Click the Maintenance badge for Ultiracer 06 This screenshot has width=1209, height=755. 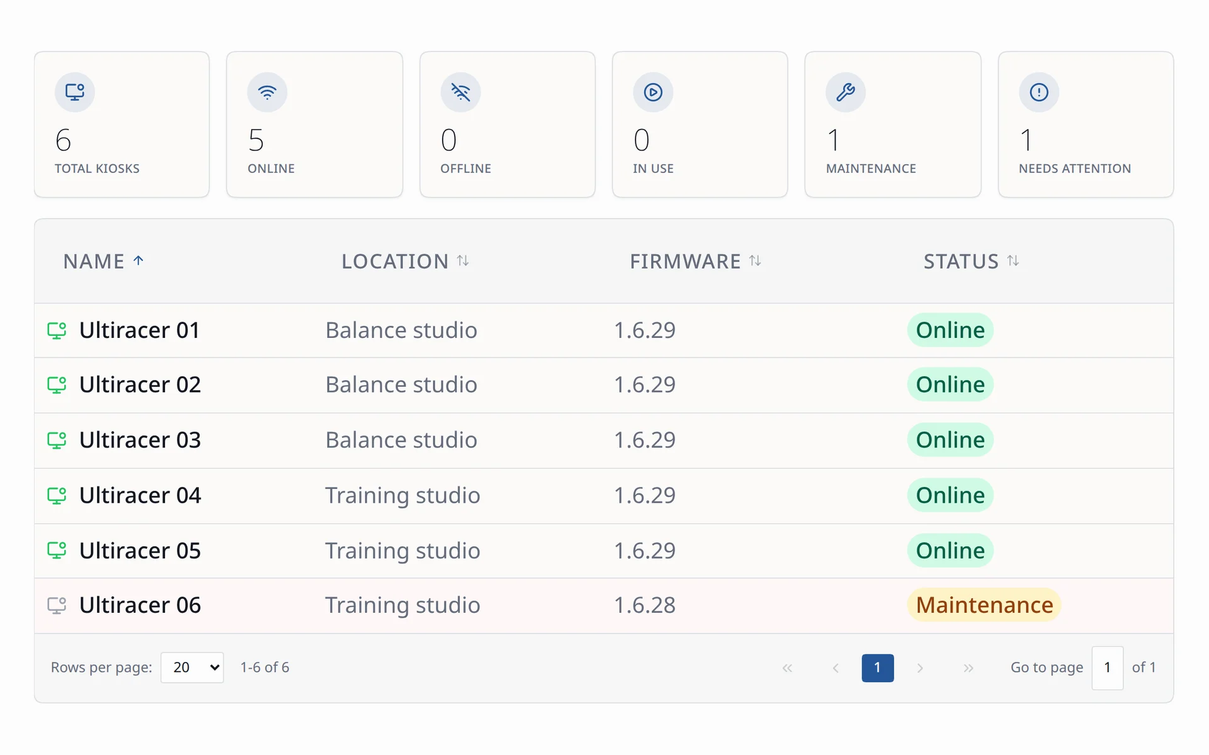984,605
